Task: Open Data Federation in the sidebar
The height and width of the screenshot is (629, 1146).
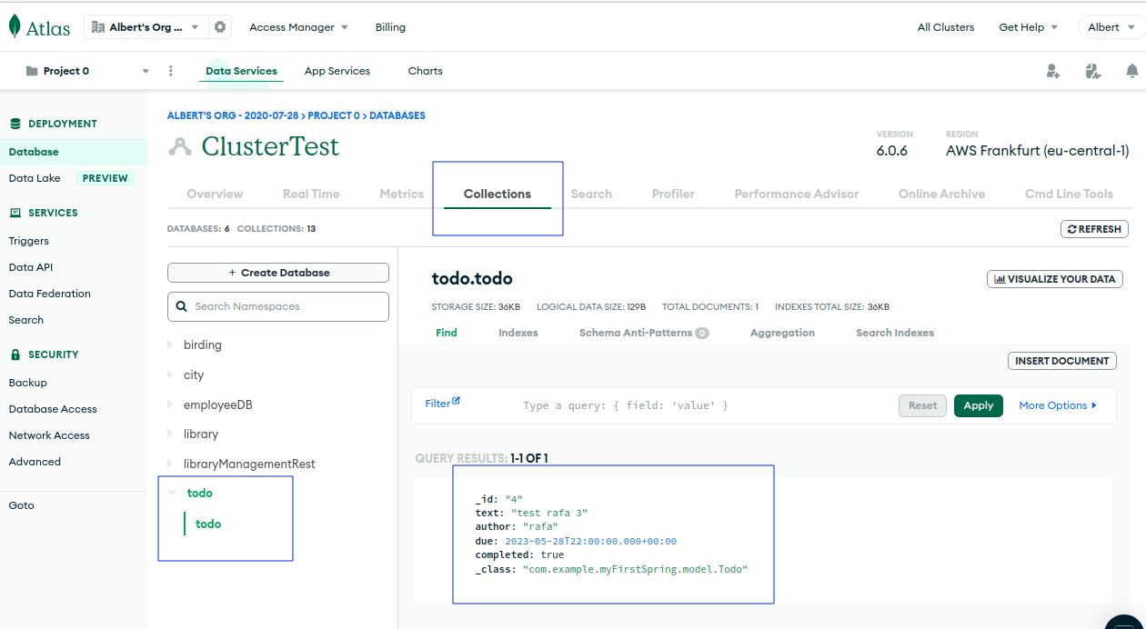Action: pyautogui.click(x=50, y=294)
